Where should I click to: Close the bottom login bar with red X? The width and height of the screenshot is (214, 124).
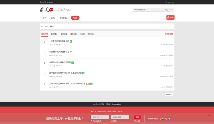[x=209, y=115]
